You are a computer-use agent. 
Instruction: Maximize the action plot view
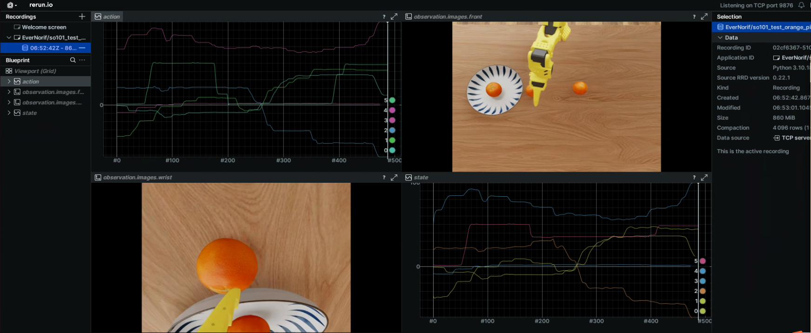pos(394,16)
